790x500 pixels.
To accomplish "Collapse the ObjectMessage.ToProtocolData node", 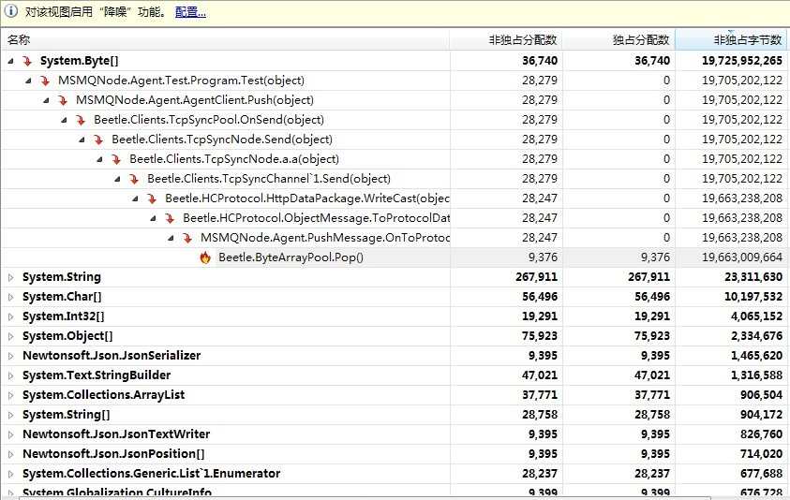I will tap(153, 218).
